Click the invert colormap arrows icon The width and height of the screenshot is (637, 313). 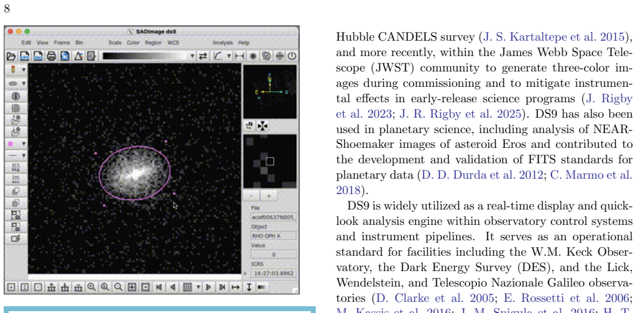pyautogui.click(x=202, y=56)
